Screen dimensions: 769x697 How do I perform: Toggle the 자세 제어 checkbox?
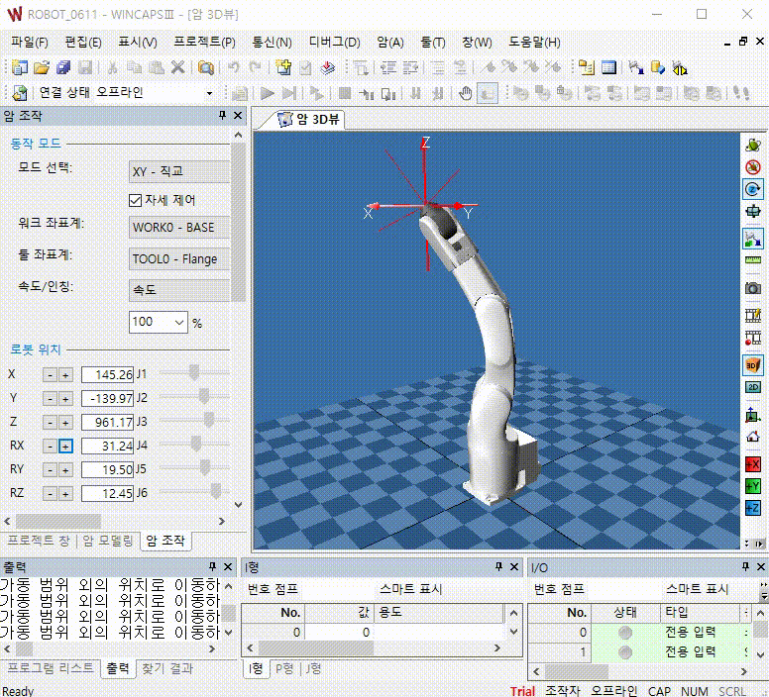click(135, 200)
